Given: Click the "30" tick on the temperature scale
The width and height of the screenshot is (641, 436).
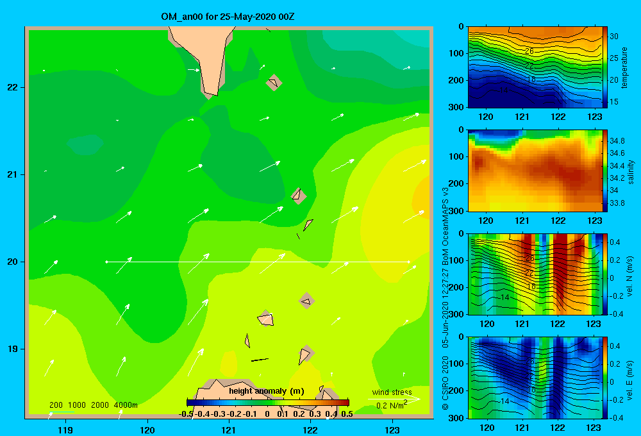Looking at the screenshot, I should pyautogui.click(x=614, y=37).
